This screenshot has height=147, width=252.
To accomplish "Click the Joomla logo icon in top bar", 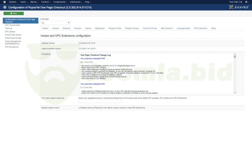I will 4,2.
